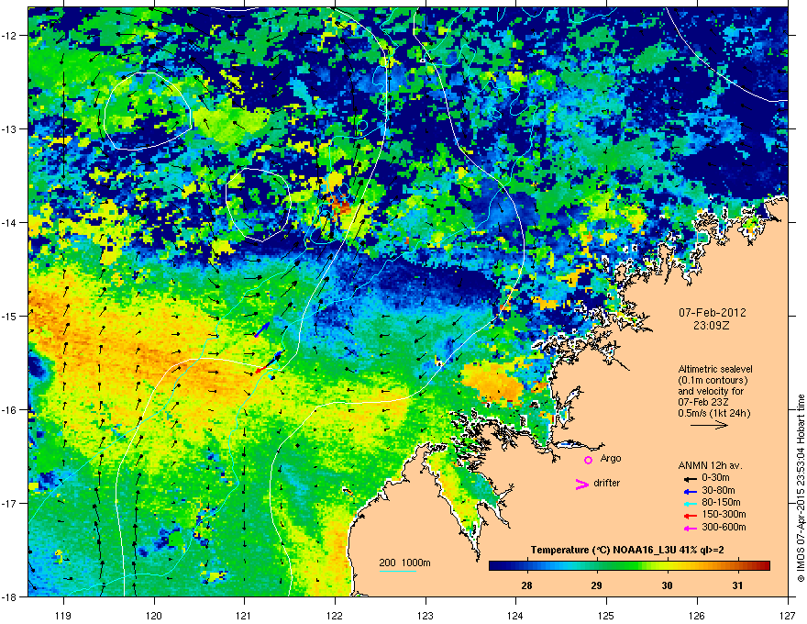Click the 'Altimetric sealevel' text
The height and width of the screenshot is (624, 807).
pos(715,369)
